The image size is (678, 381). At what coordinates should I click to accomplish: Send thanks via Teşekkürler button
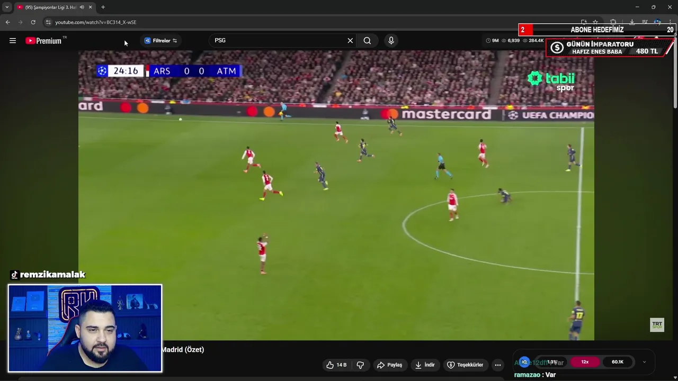click(465, 365)
